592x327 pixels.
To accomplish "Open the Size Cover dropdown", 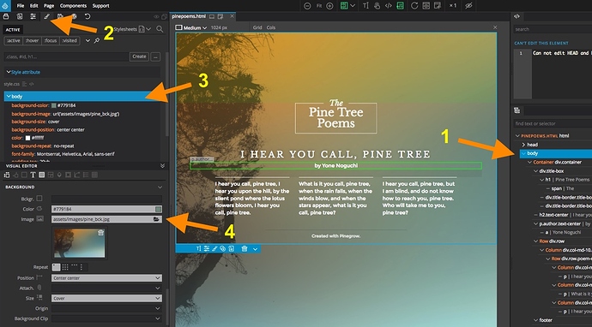I will click(106, 298).
